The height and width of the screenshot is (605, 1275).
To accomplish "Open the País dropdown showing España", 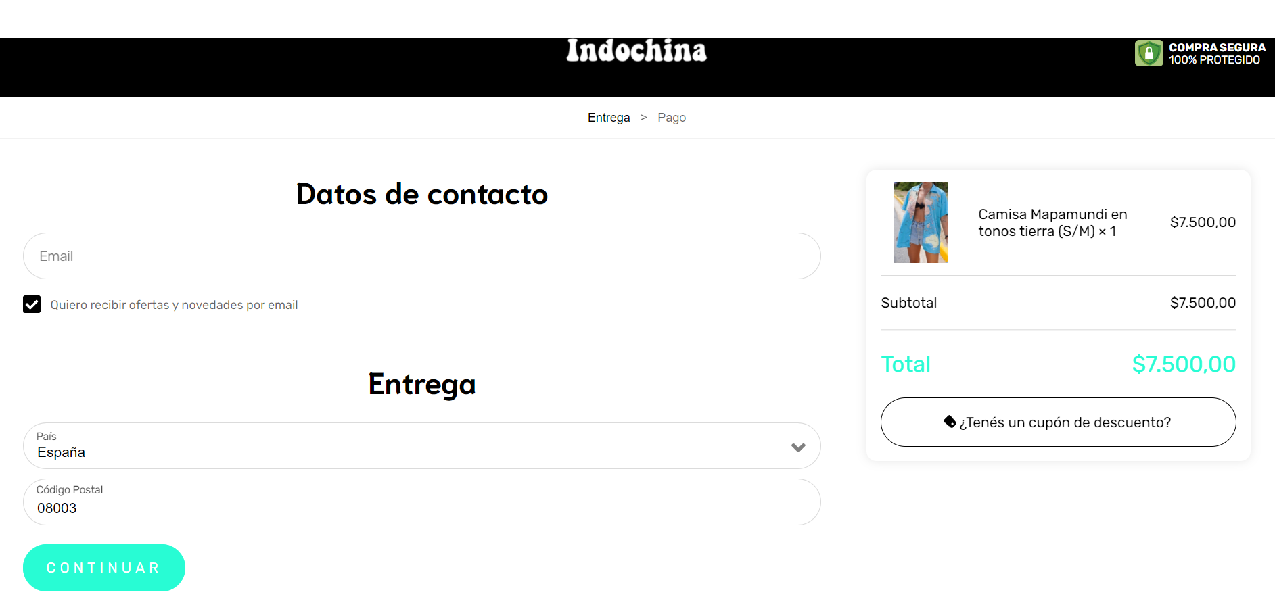I will pyautogui.click(x=422, y=446).
